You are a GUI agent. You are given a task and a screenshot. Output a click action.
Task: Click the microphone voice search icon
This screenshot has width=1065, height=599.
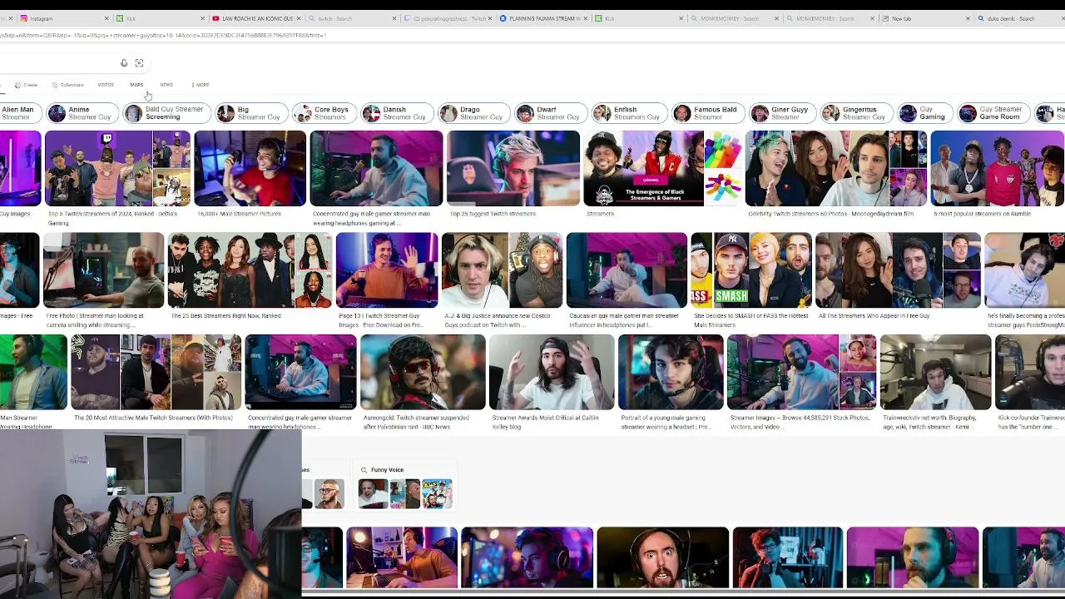pos(124,63)
